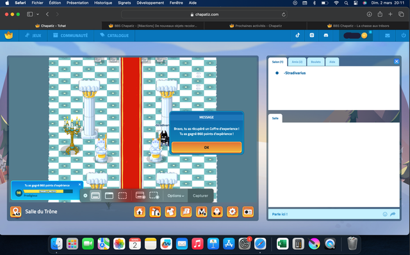The width and height of the screenshot is (410, 255).
Task: Open the home icon in game toolbar
Action: [140, 212]
